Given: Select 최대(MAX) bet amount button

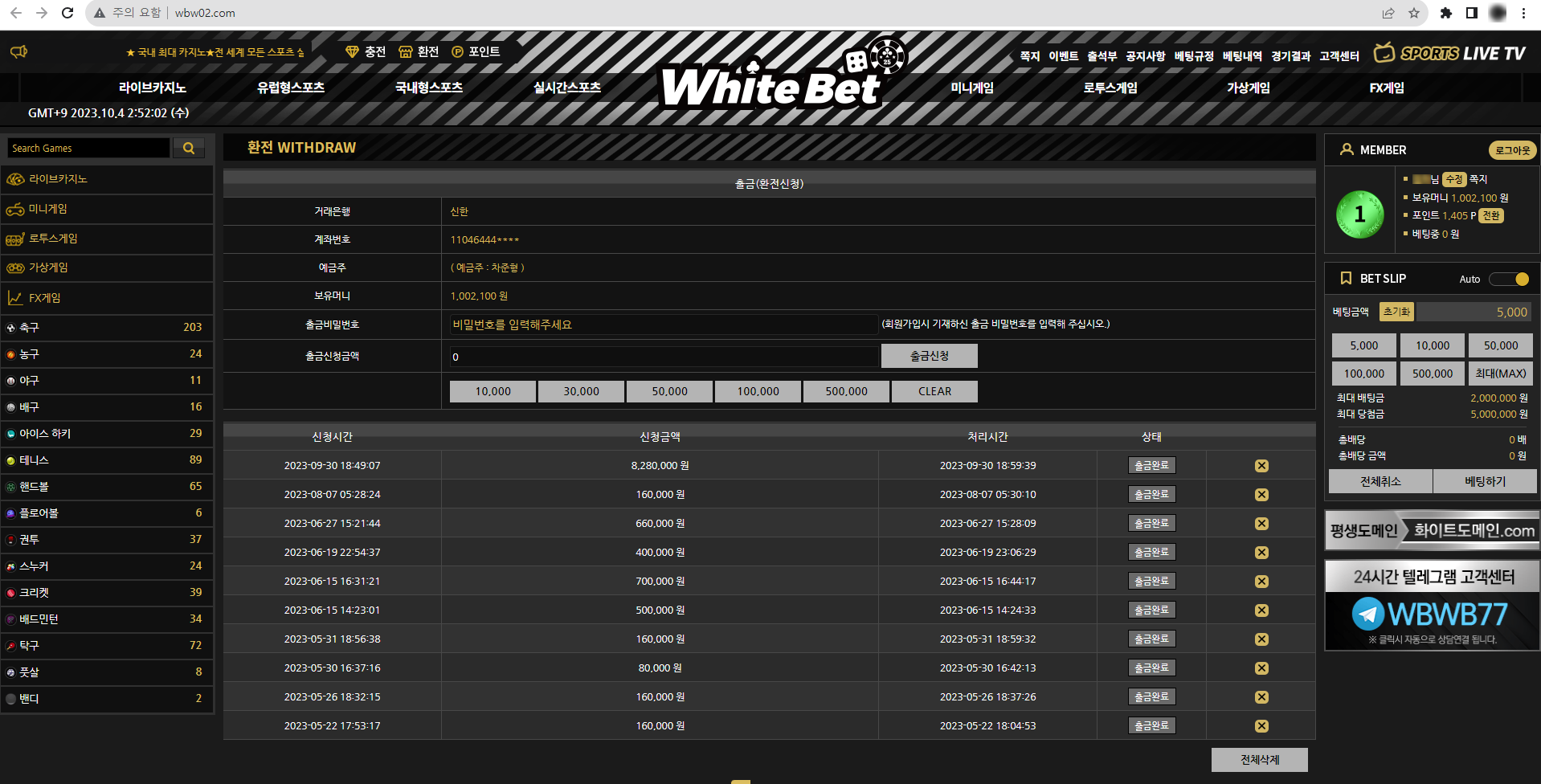Looking at the screenshot, I should click(1501, 374).
